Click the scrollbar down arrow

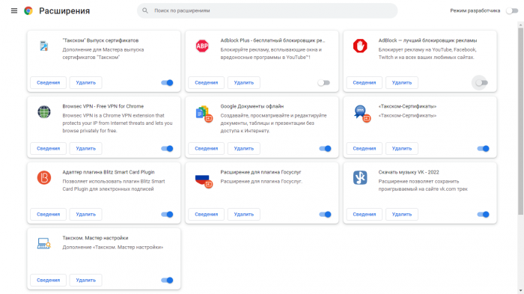[x=521, y=291]
